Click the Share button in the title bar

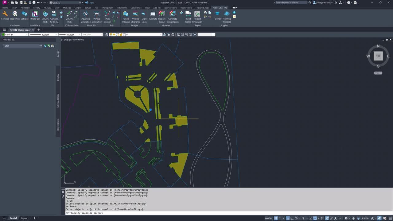89,2
